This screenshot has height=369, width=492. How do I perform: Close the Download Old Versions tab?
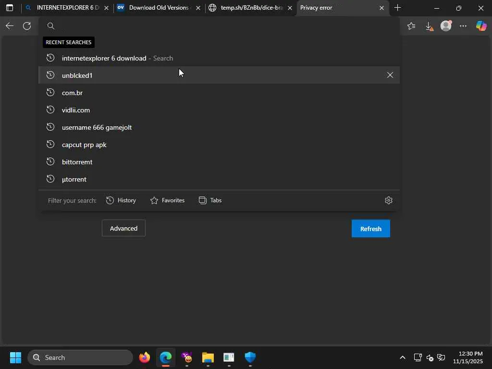click(x=198, y=8)
